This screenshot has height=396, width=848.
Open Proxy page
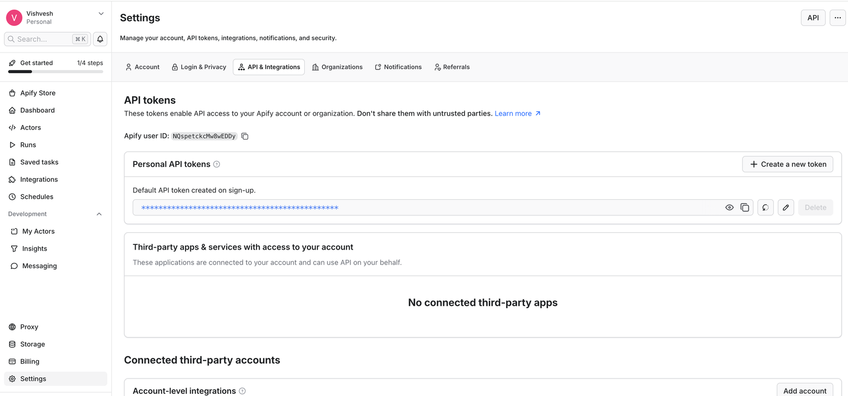(x=56, y=327)
